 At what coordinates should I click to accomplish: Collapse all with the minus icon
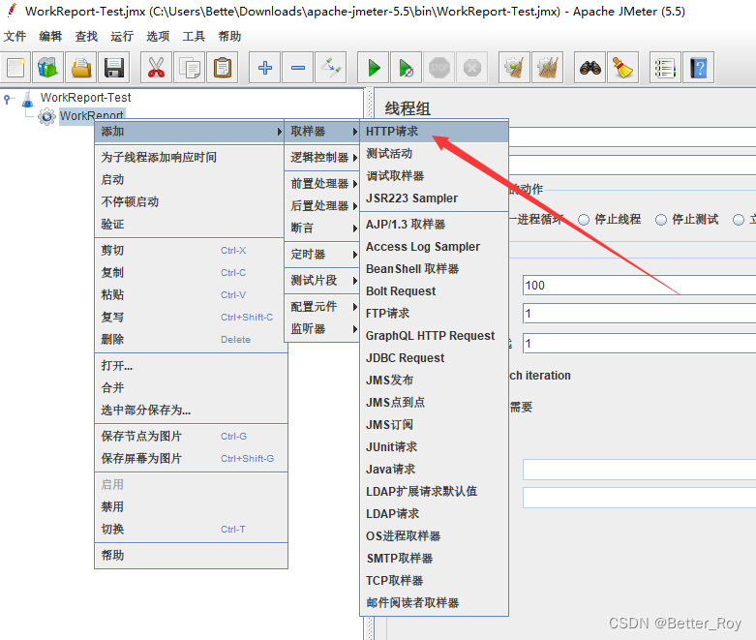click(298, 68)
